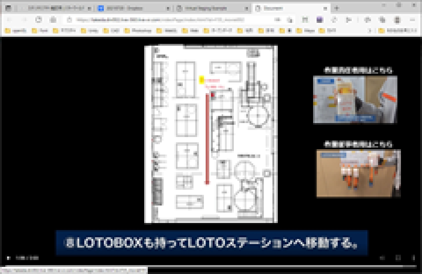
Task: Open the WebGL bookmarks folder
Action: coord(167,31)
